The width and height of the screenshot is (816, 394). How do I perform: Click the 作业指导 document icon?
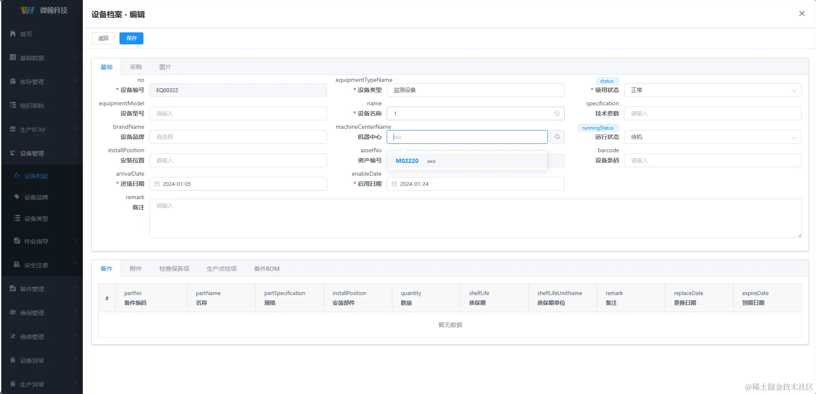pyautogui.click(x=17, y=241)
